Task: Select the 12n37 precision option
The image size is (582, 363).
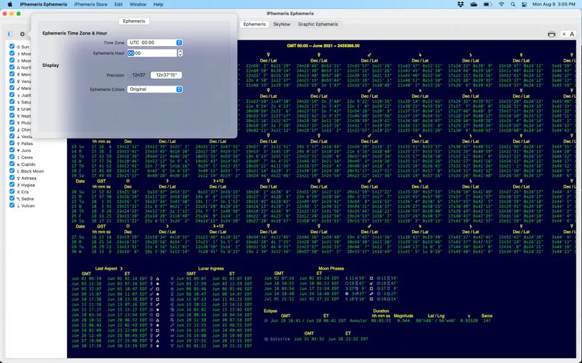Action: click(x=139, y=75)
